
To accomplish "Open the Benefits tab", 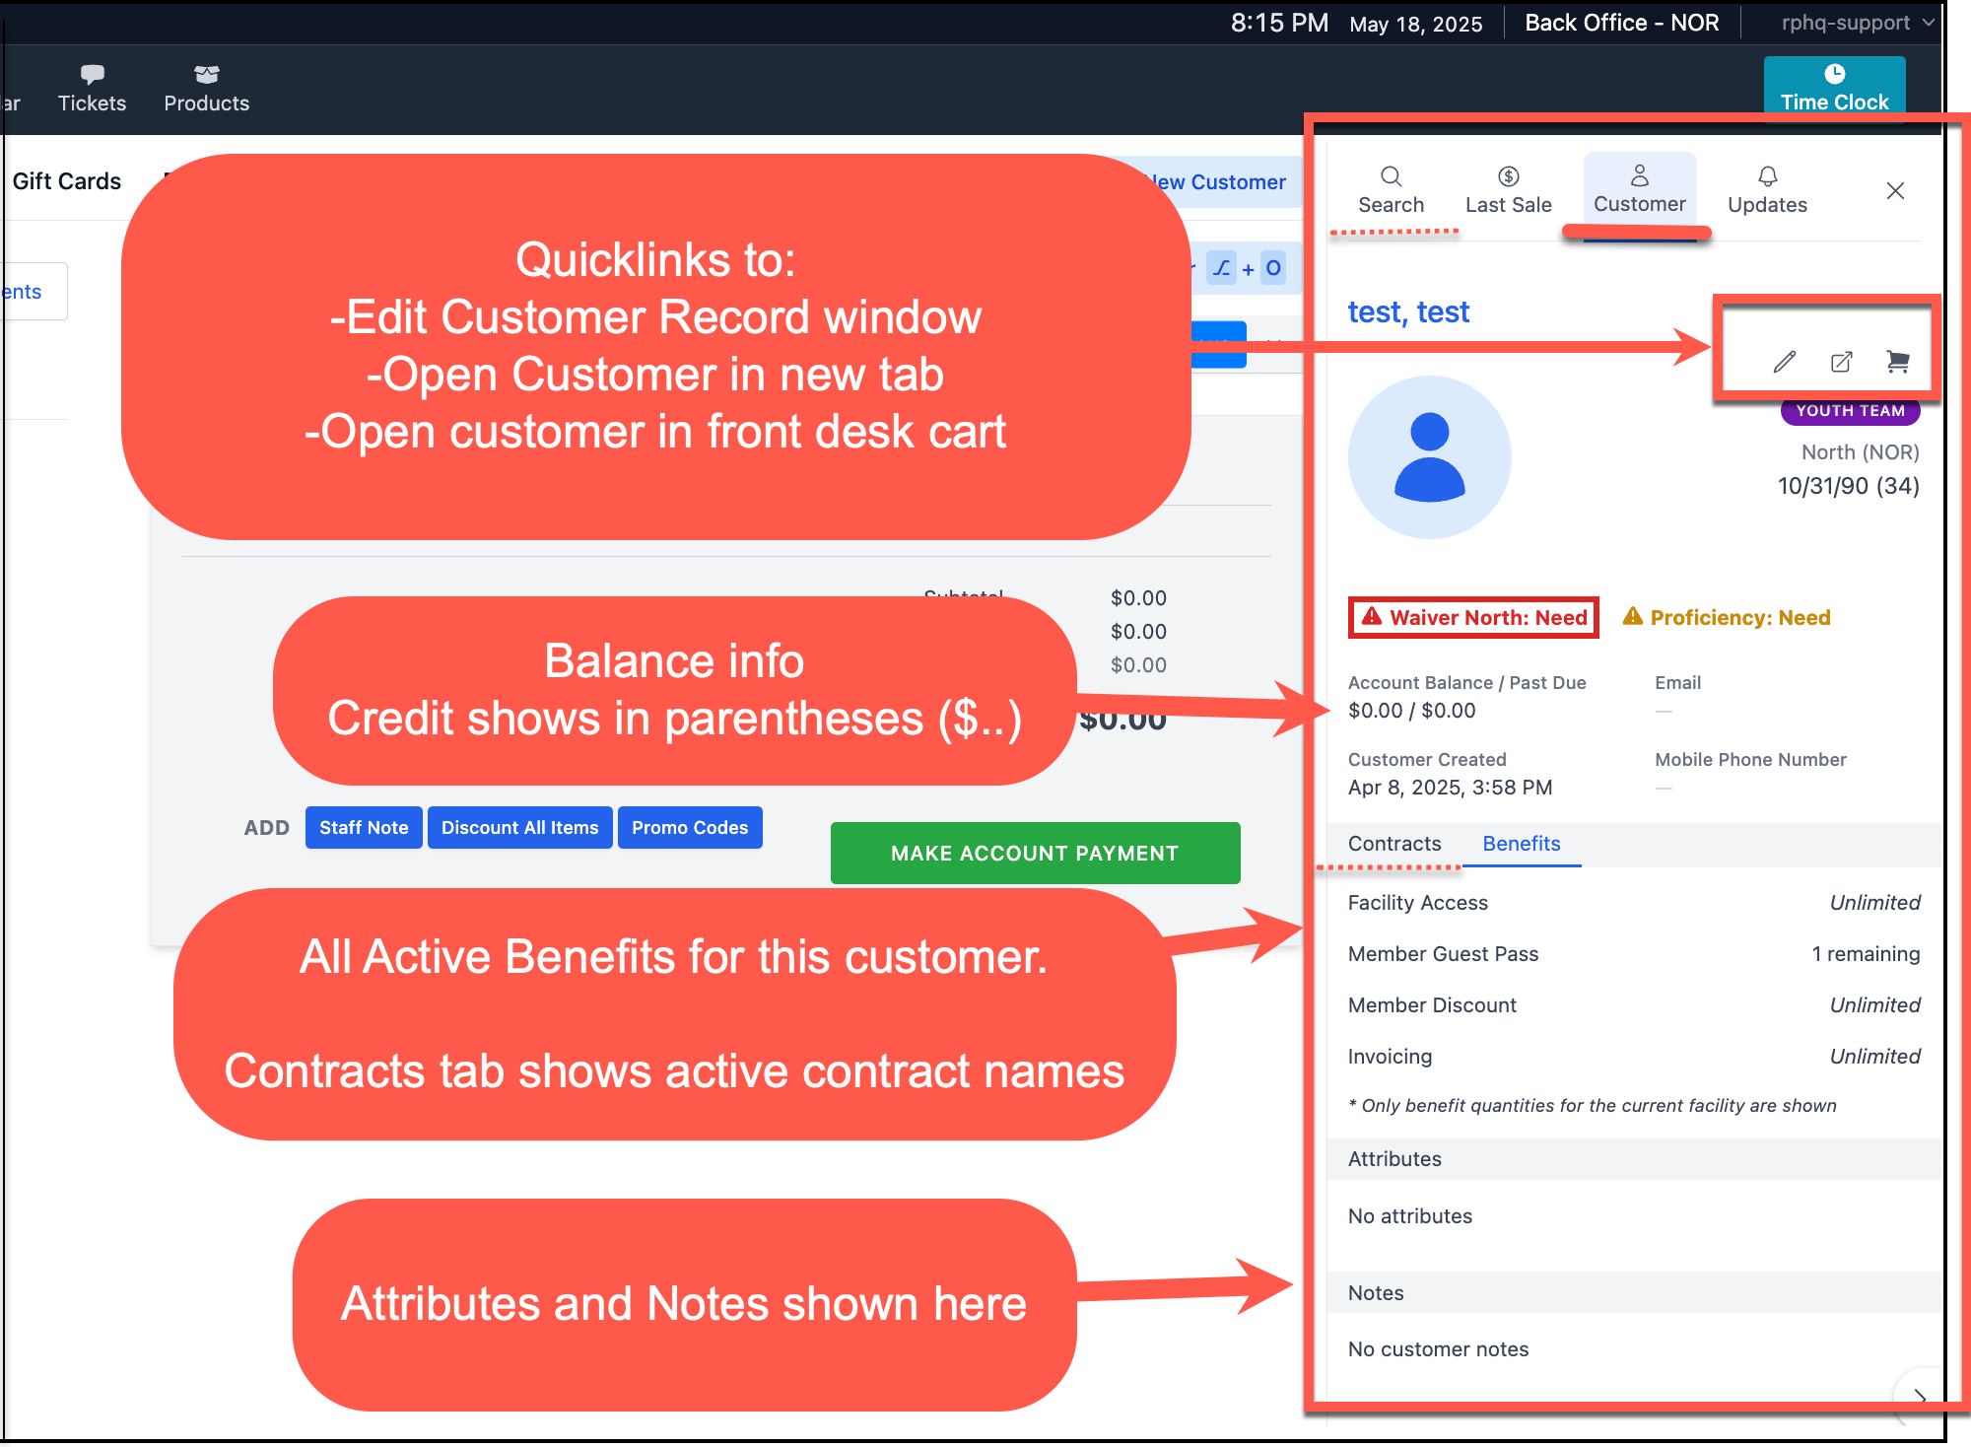I will click(x=1521, y=844).
